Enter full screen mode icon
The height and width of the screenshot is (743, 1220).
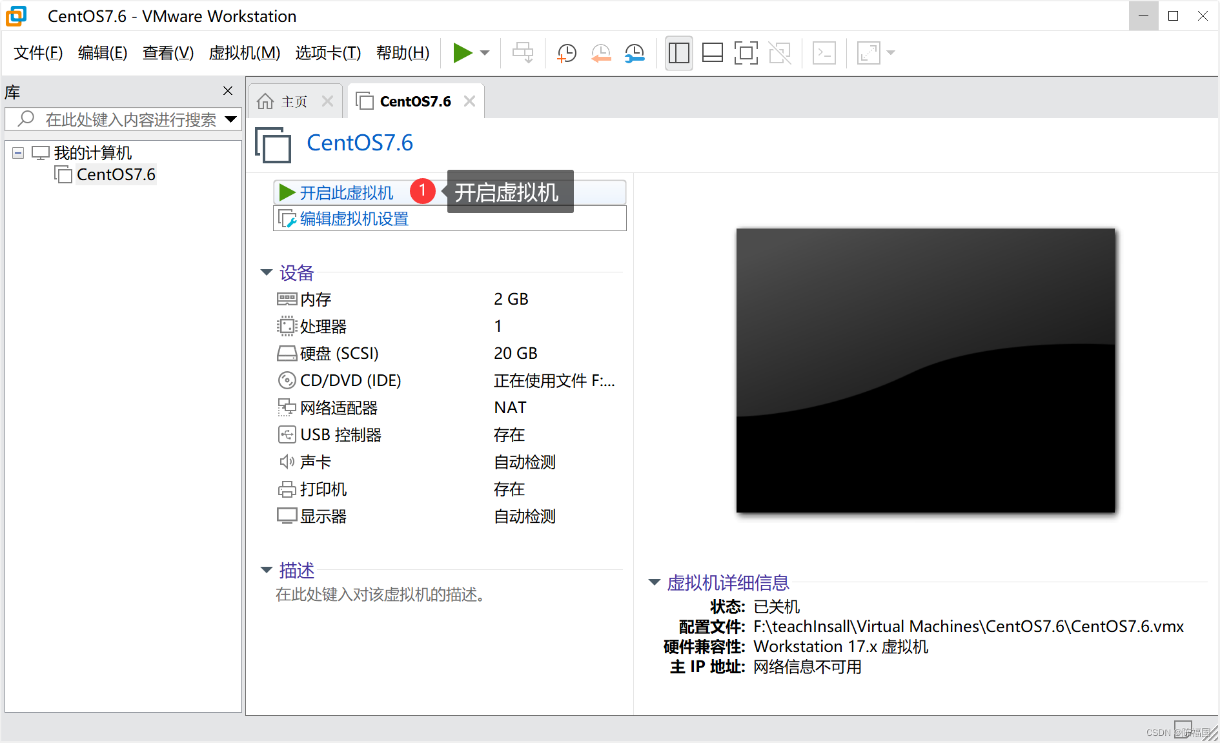click(x=746, y=53)
